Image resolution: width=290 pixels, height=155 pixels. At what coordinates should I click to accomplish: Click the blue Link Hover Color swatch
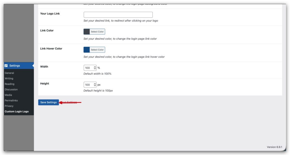click(x=87, y=50)
